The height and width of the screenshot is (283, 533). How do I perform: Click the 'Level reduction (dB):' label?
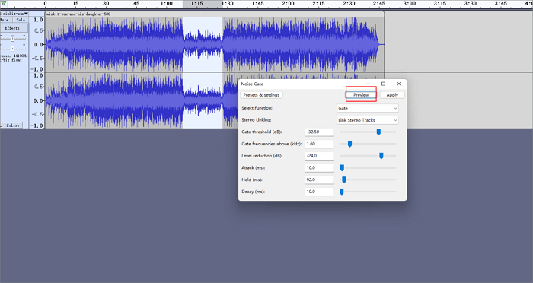pyautogui.click(x=262, y=156)
